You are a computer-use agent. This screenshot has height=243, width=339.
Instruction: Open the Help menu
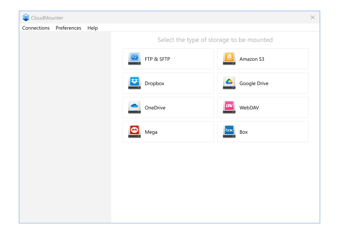pyautogui.click(x=93, y=28)
